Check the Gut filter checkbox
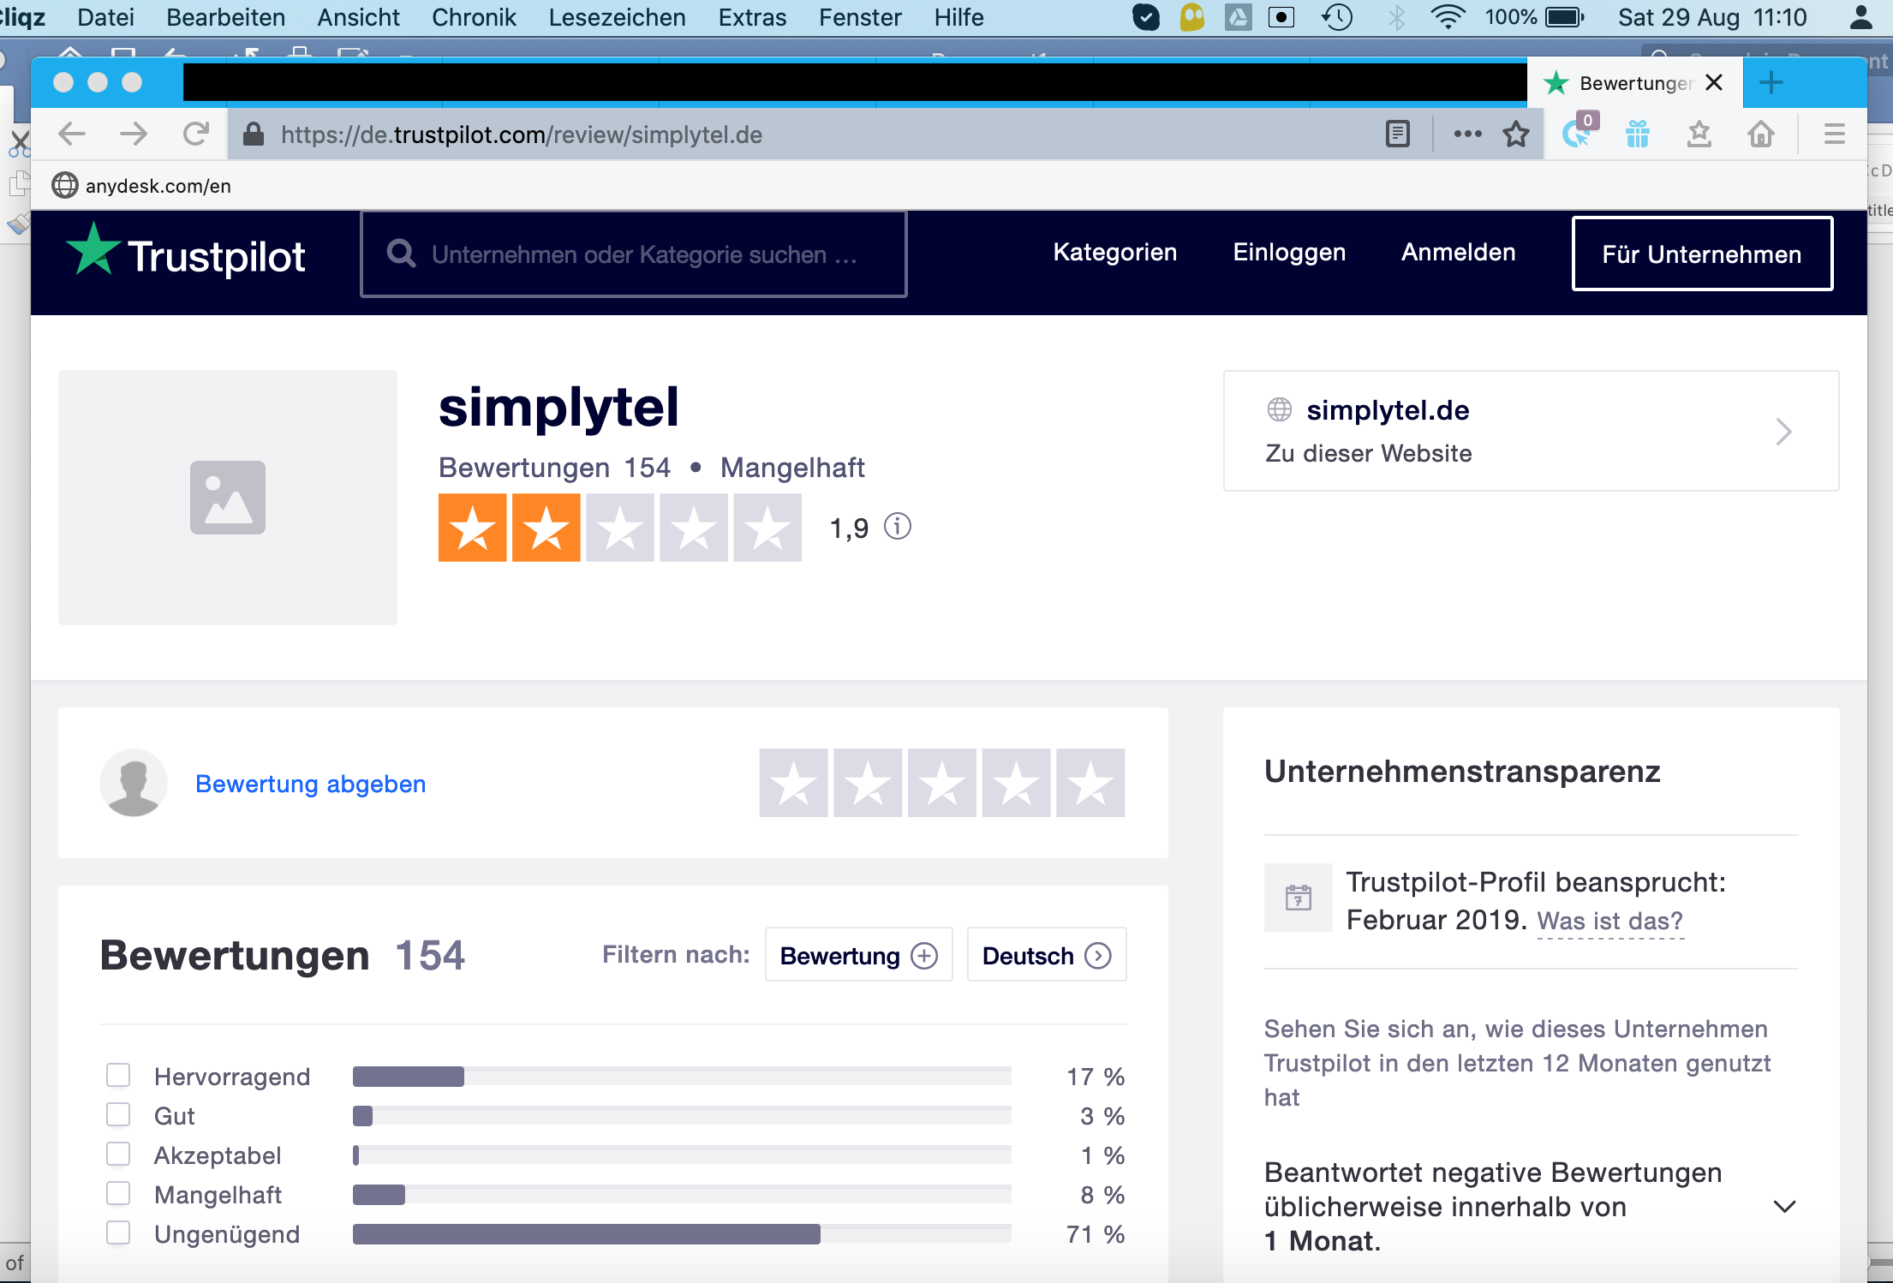This screenshot has width=1893, height=1283. tap(118, 1114)
